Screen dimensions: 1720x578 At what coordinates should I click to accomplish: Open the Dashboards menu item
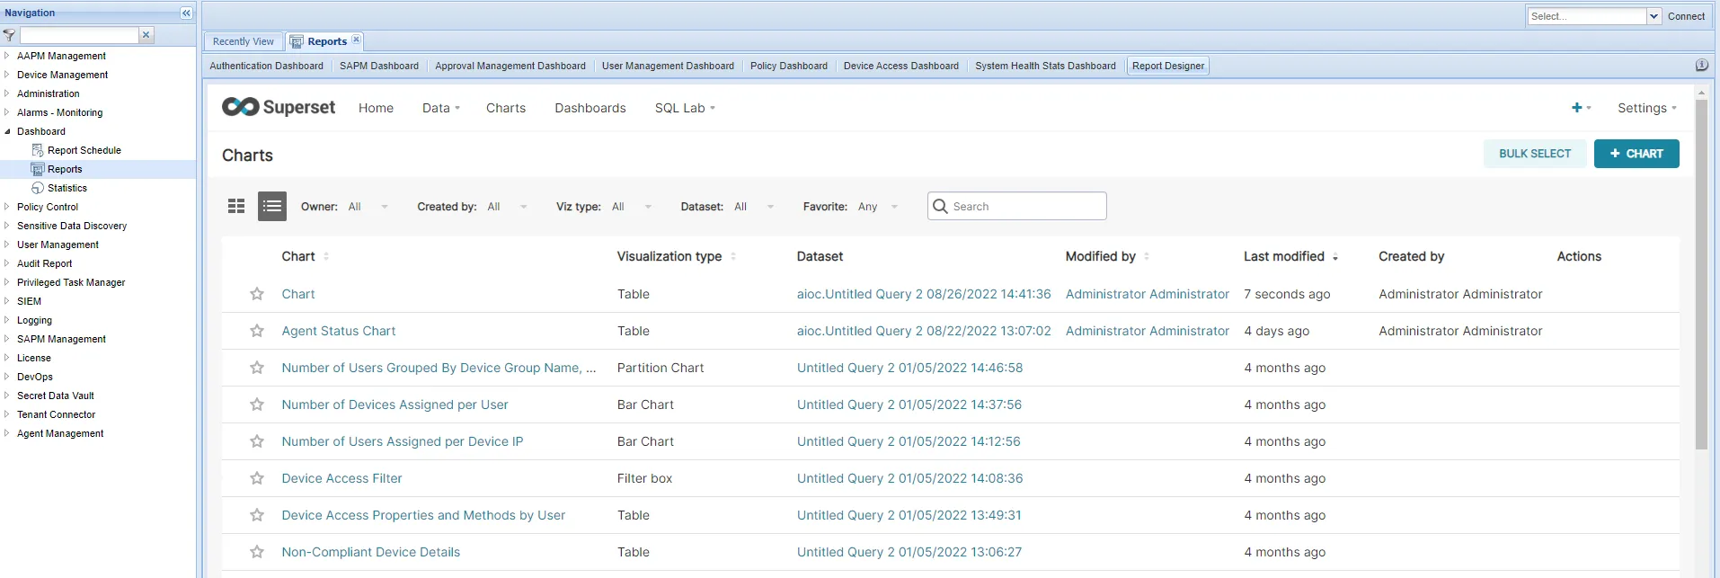pos(590,108)
